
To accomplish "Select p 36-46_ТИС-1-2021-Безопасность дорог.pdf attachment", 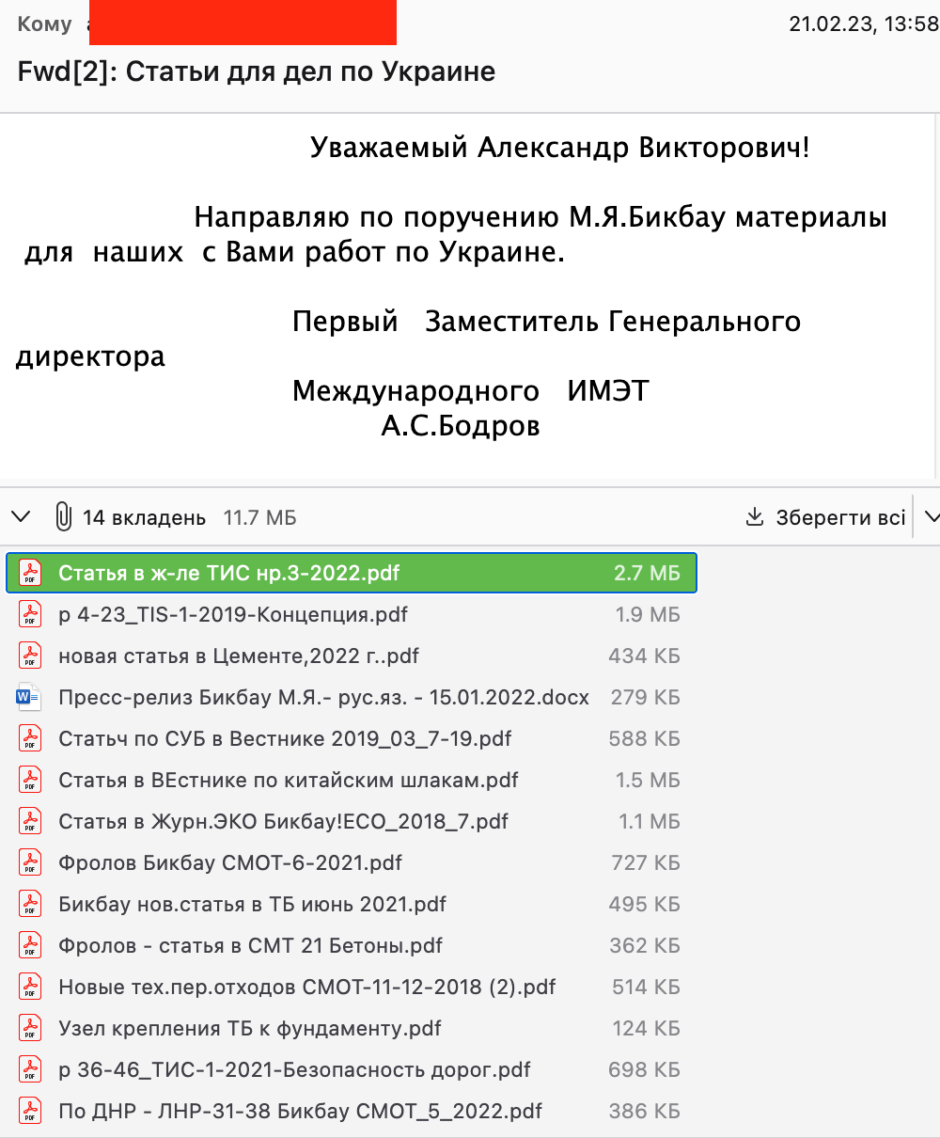I will point(352,1069).
